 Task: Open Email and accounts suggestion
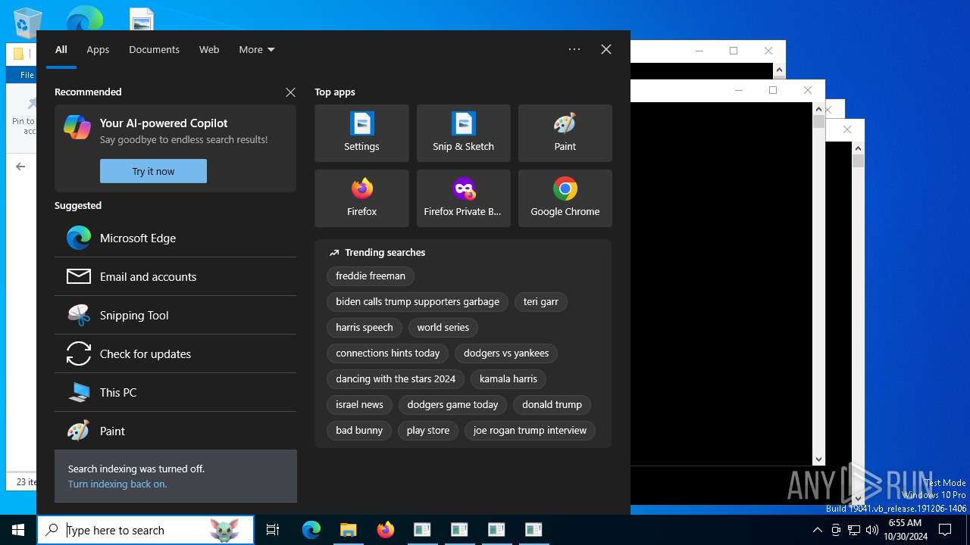coord(175,276)
